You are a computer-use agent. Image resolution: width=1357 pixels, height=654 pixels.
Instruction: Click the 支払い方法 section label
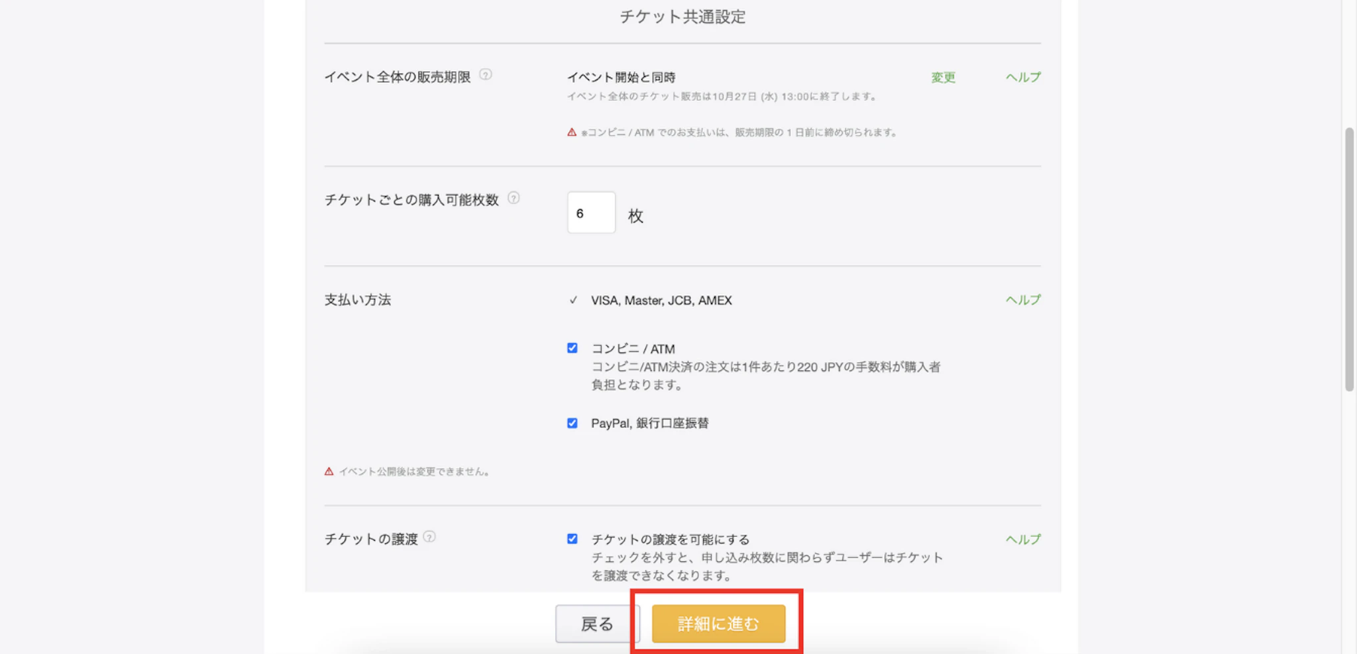(358, 300)
